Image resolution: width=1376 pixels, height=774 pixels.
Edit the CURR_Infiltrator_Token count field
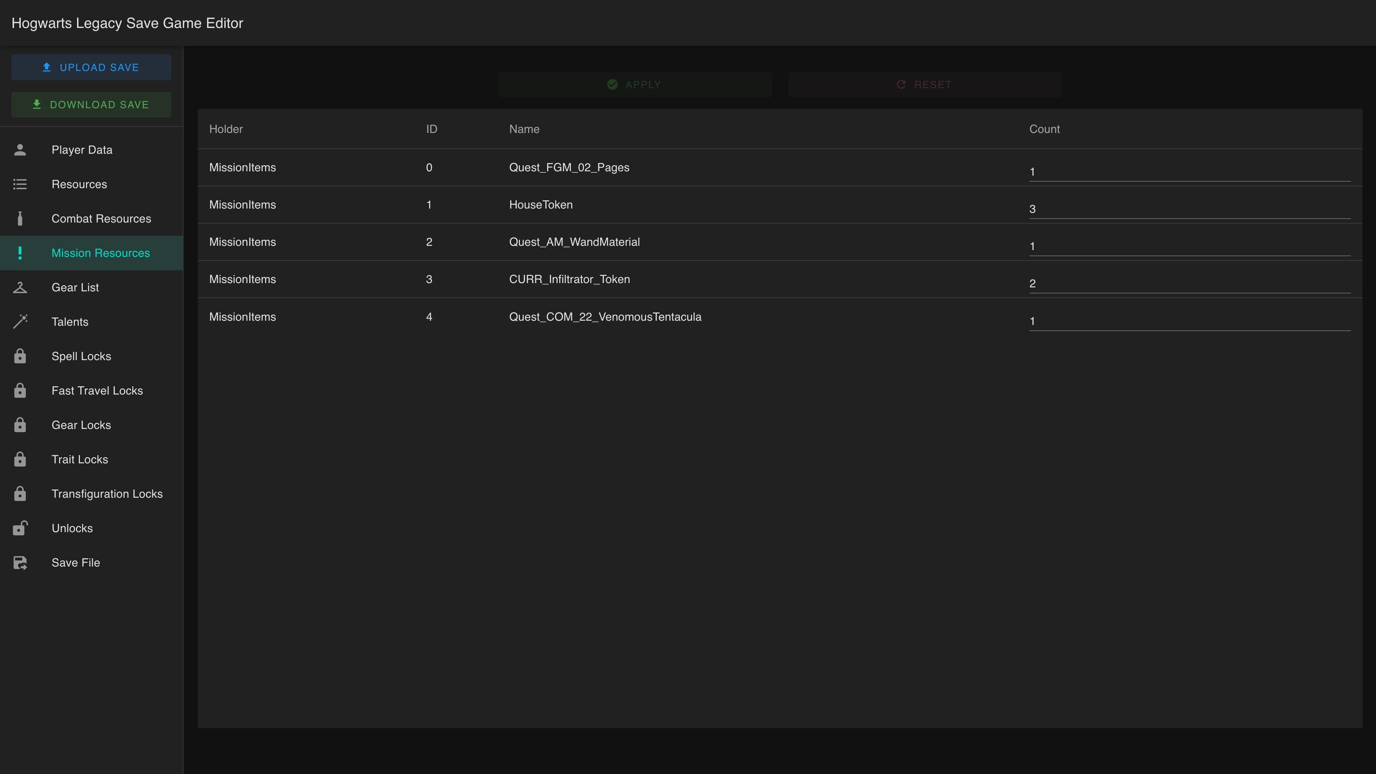pyautogui.click(x=1190, y=284)
